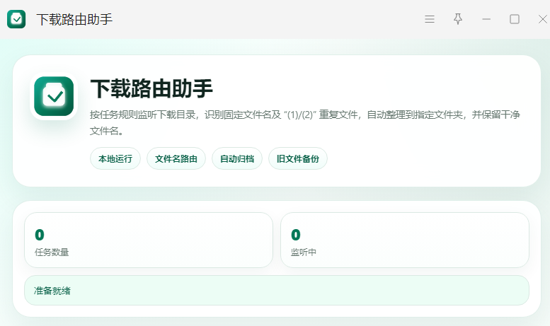This screenshot has height=326, width=550.
Task: Click the small app icon in title bar
Action: [x=16, y=19]
